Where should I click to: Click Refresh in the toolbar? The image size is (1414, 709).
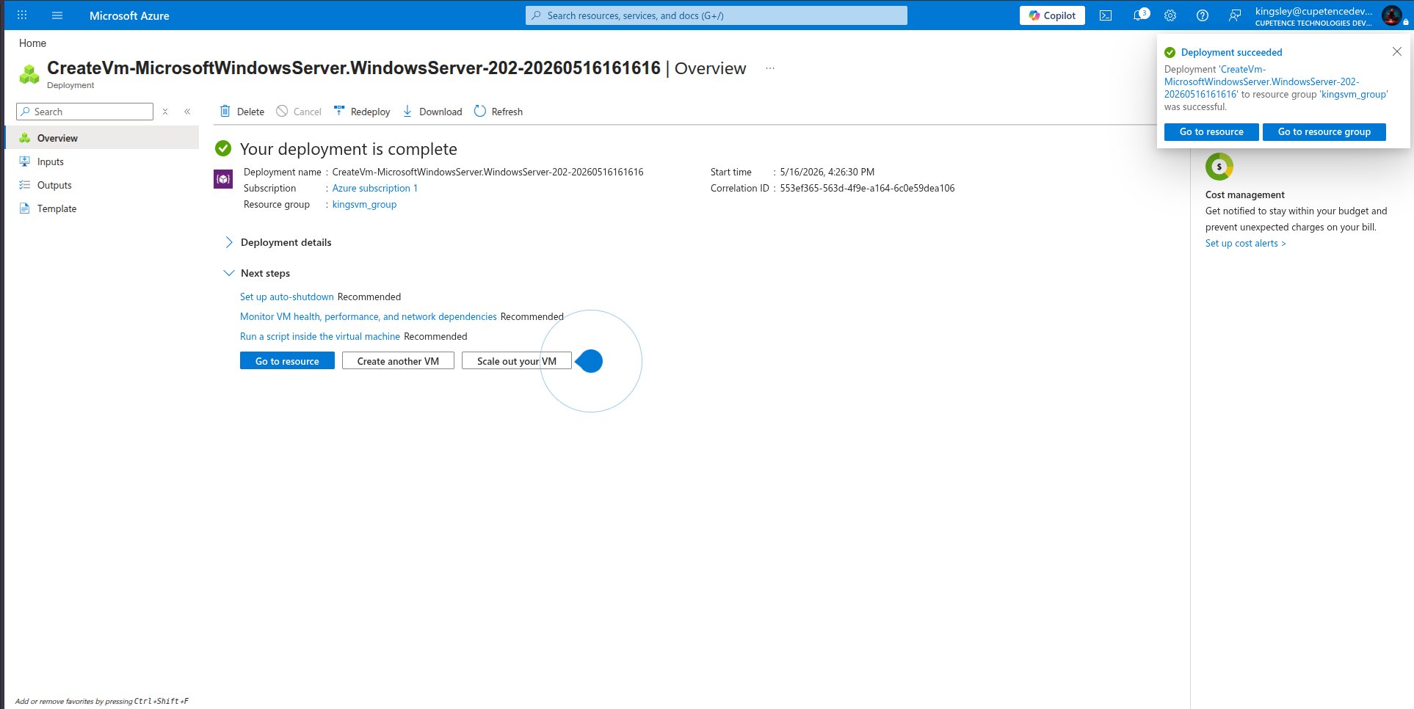498,112
